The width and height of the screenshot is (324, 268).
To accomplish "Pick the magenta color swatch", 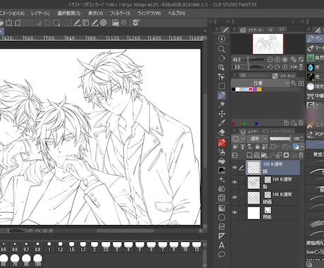I will point(251,90).
